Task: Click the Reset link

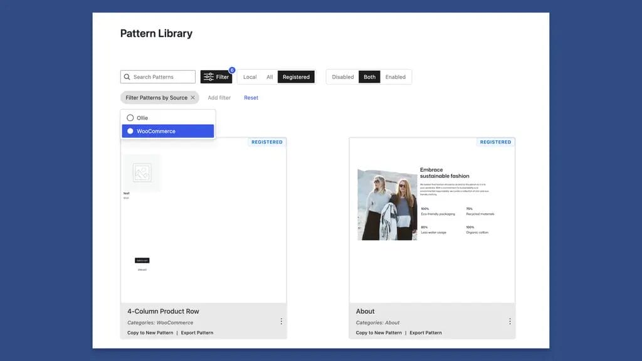Action: [x=251, y=98]
